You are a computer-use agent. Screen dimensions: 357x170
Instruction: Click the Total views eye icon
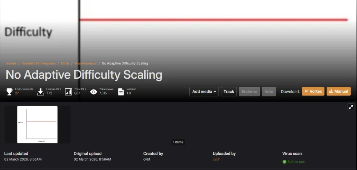coord(93,92)
